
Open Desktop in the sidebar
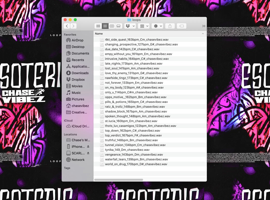pyautogui.click(x=78, y=47)
